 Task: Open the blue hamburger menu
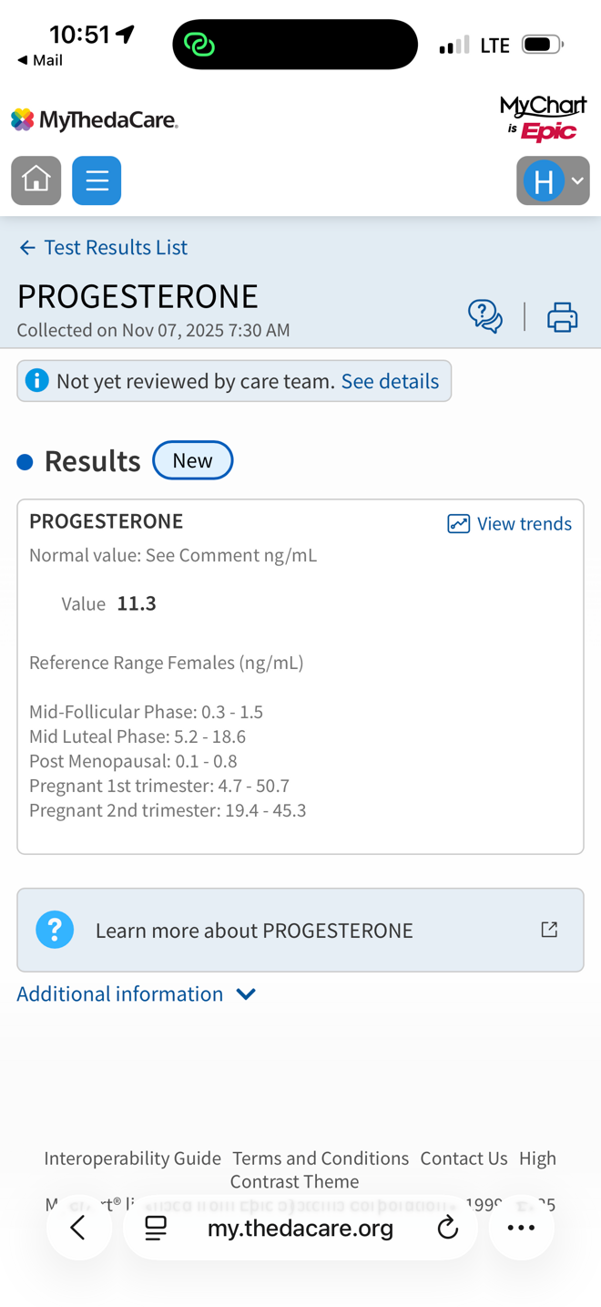pos(97,180)
